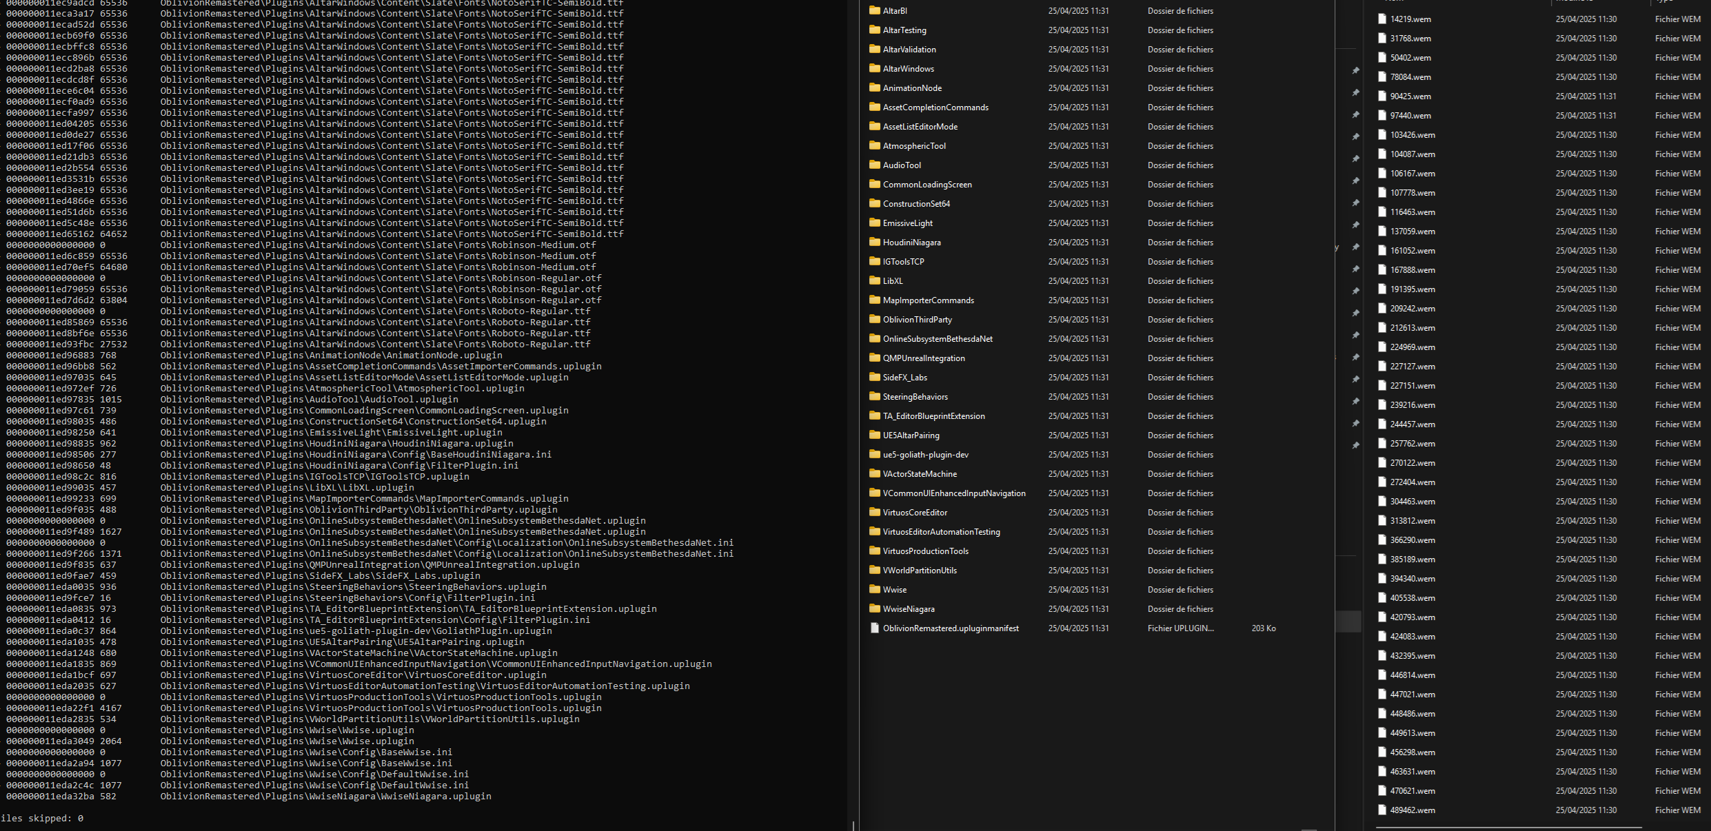This screenshot has height=831, width=1711.
Task: Select the 313812.wem file name
Action: tap(1413, 521)
